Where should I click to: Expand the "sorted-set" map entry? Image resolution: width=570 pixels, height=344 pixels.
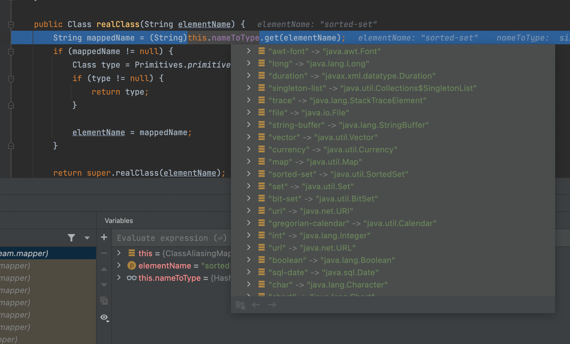249,174
